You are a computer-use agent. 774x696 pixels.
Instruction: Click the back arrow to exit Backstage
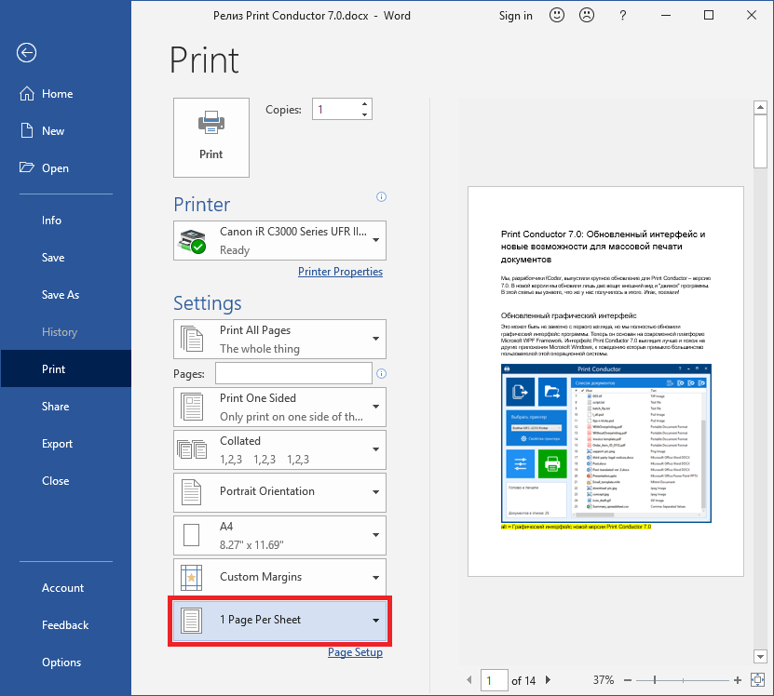coord(26,53)
